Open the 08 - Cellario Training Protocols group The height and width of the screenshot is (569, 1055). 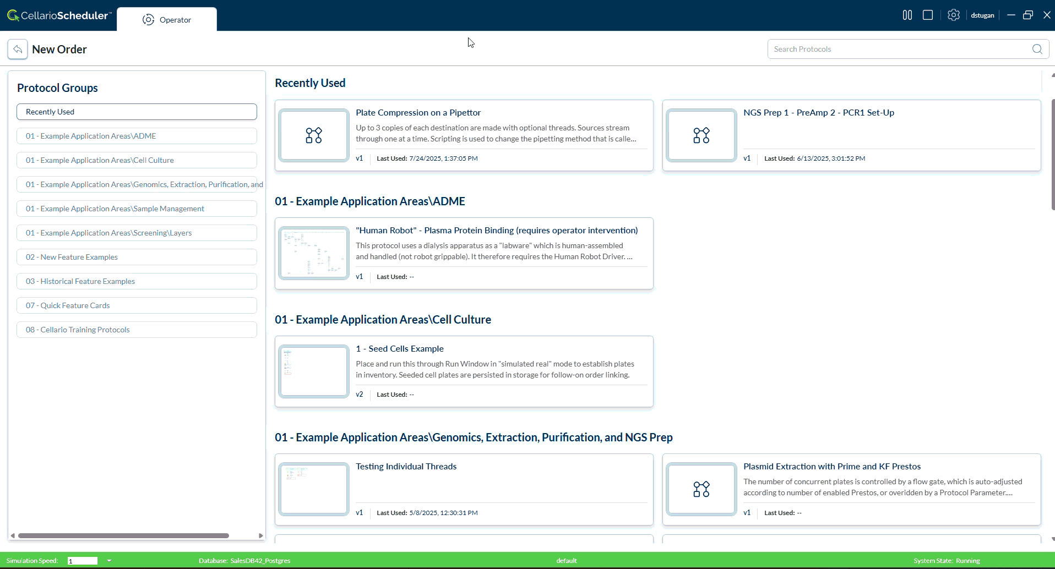tap(137, 330)
